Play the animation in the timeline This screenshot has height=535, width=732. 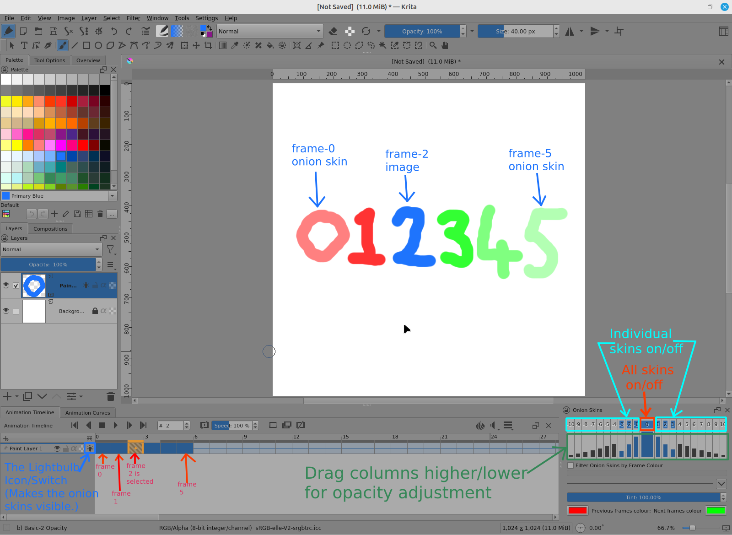coord(116,425)
